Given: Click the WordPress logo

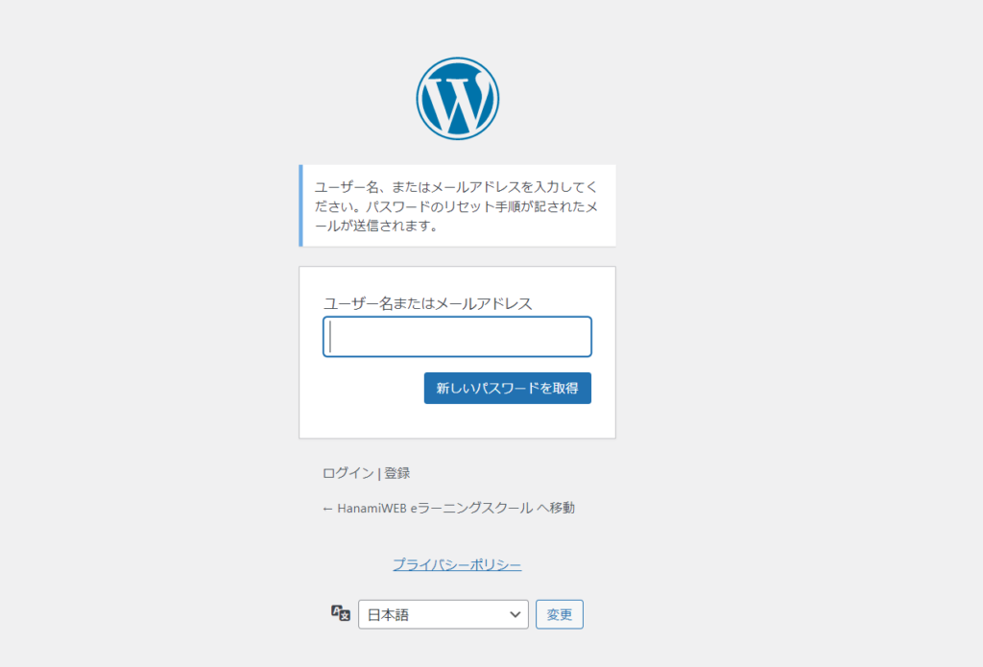Looking at the screenshot, I should click(458, 99).
